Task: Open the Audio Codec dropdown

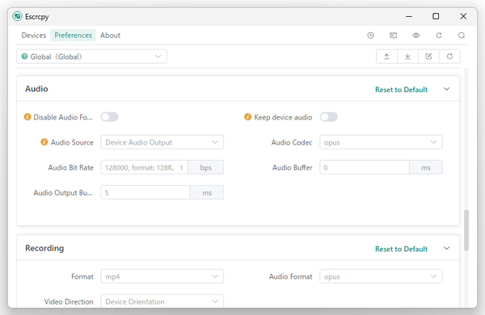Action: [x=381, y=142]
